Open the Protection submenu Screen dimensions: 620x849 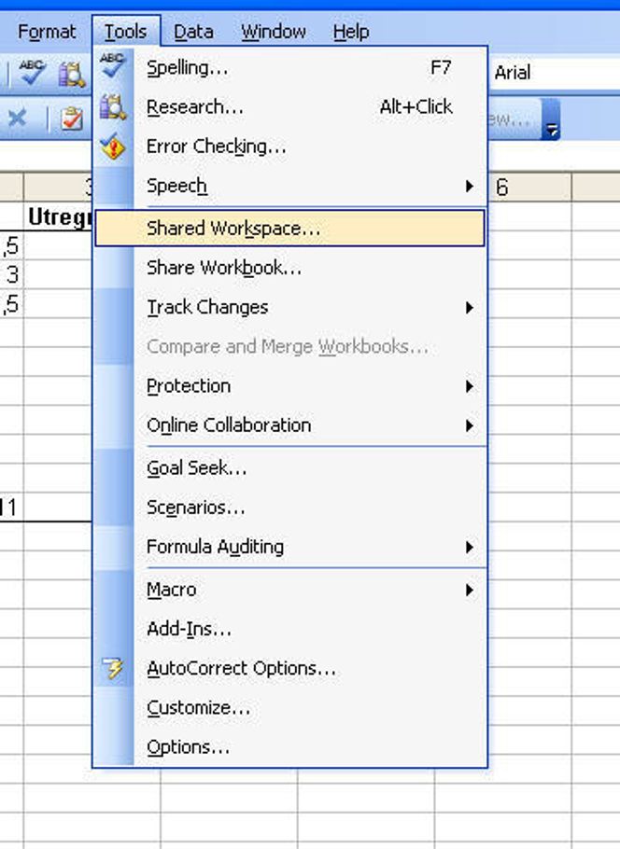click(470, 385)
